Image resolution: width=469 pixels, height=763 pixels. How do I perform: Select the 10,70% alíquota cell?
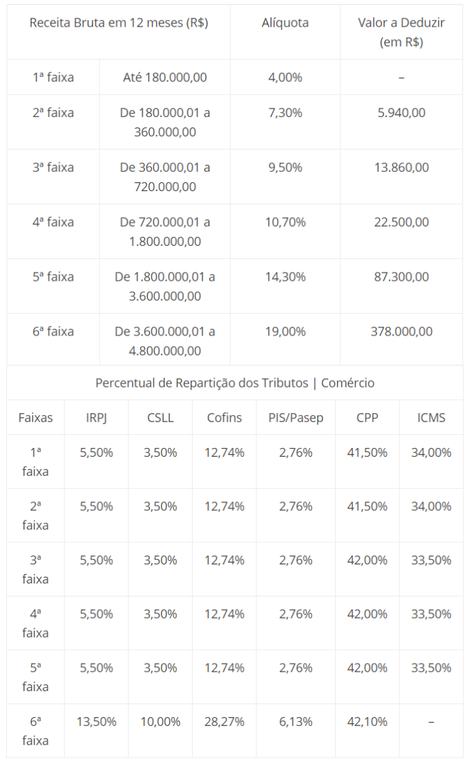click(285, 222)
